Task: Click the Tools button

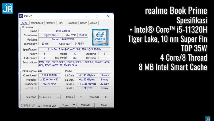Action: [65, 105]
